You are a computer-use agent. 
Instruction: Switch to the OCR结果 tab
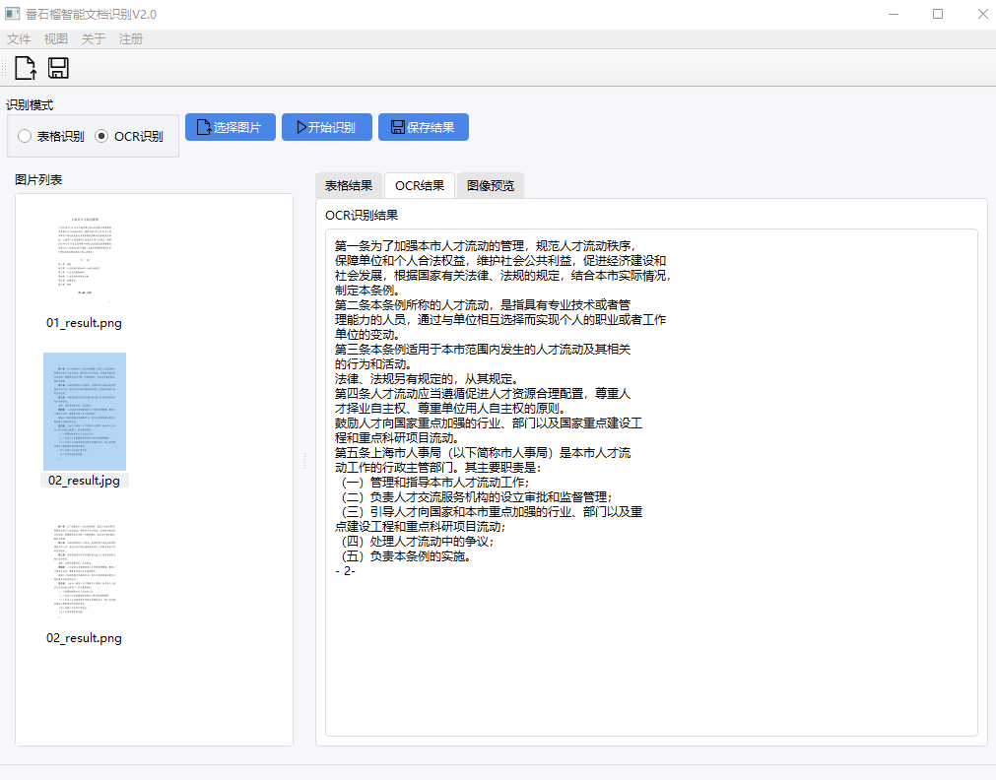click(x=420, y=185)
